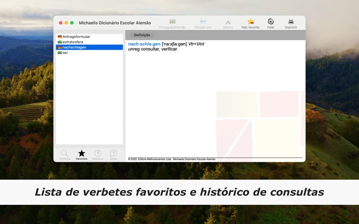Select the nachschlagen favorite entry

point(89,47)
